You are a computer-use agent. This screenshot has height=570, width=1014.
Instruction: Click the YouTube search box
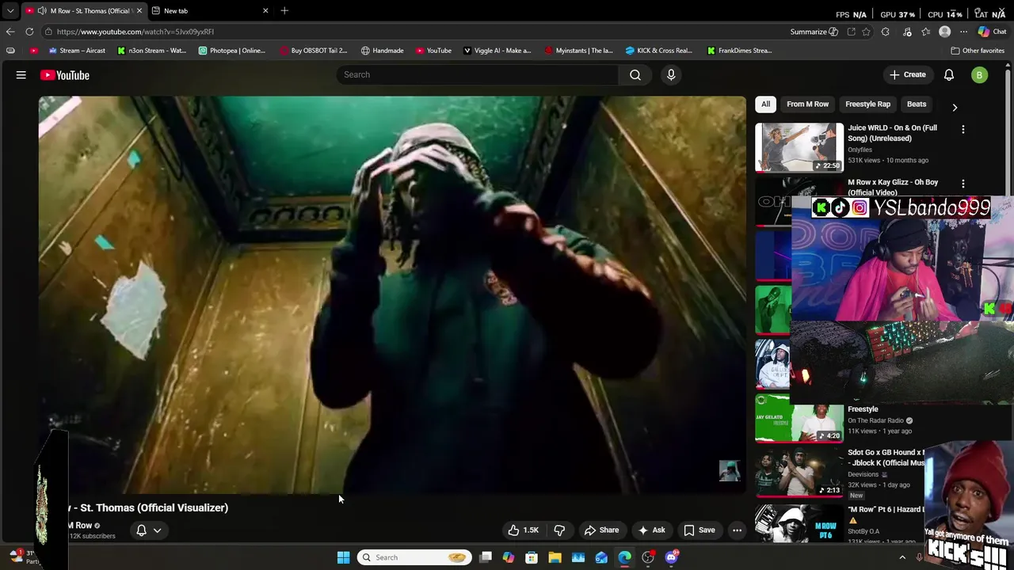[477, 74]
